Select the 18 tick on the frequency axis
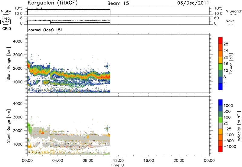242x167 pixels. pos(20,18)
